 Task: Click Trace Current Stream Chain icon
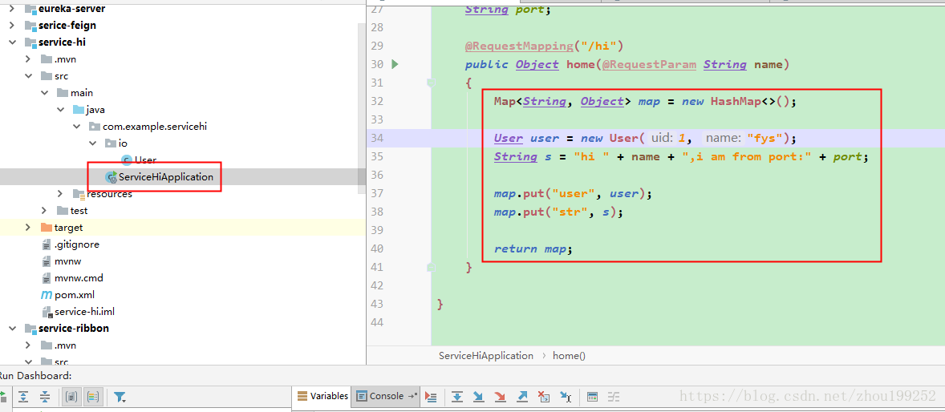[x=614, y=396]
